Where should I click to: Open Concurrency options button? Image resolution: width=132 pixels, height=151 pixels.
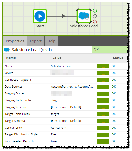103,128
